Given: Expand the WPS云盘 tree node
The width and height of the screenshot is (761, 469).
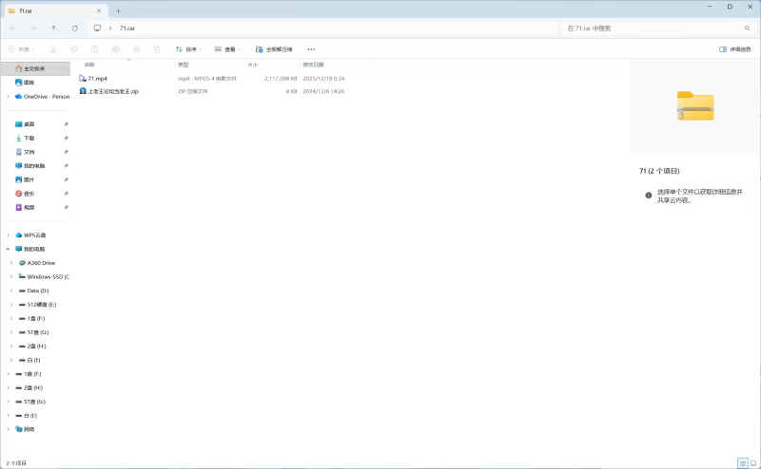Looking at the screenshot, I should click(x=9, y=234).
